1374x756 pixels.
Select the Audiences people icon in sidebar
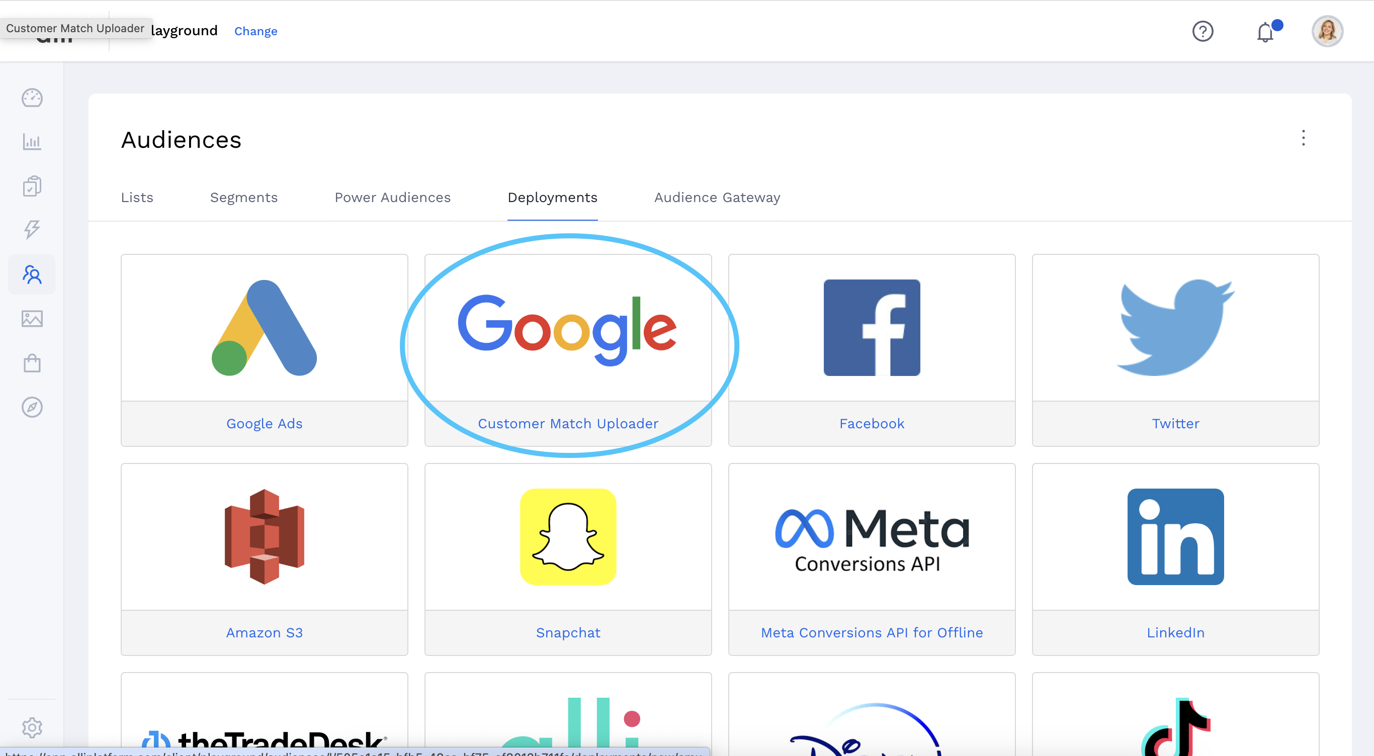point(32,274)
